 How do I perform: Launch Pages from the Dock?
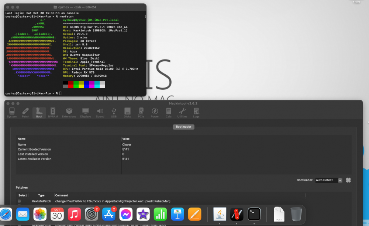click(x=194, y=214)
